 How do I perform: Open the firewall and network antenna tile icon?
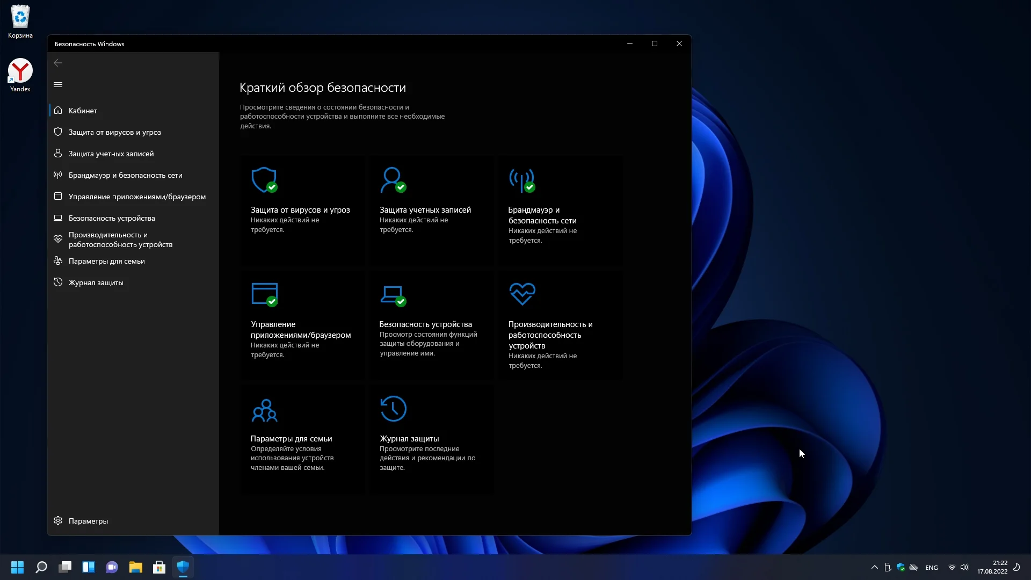(521, 180)
